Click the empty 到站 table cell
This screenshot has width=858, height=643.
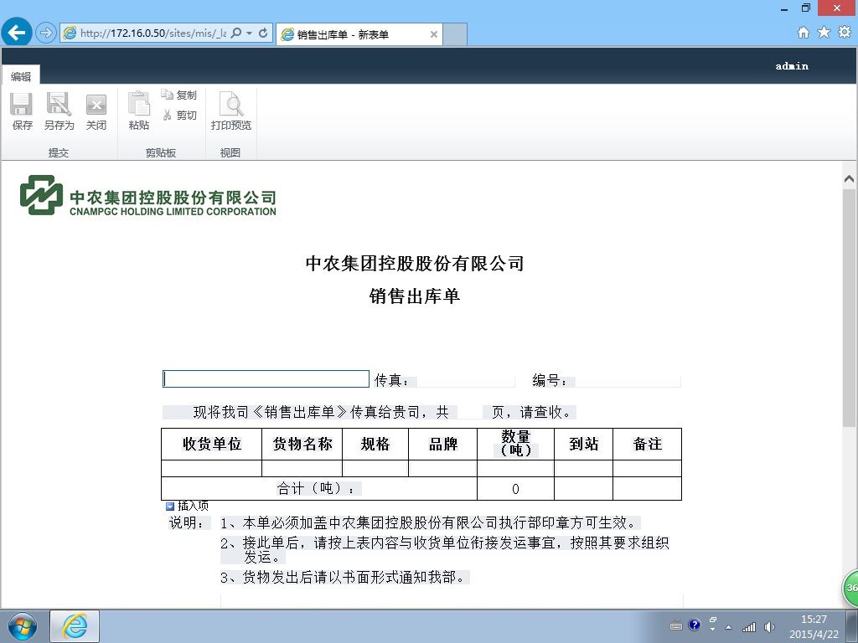(583, 469)
